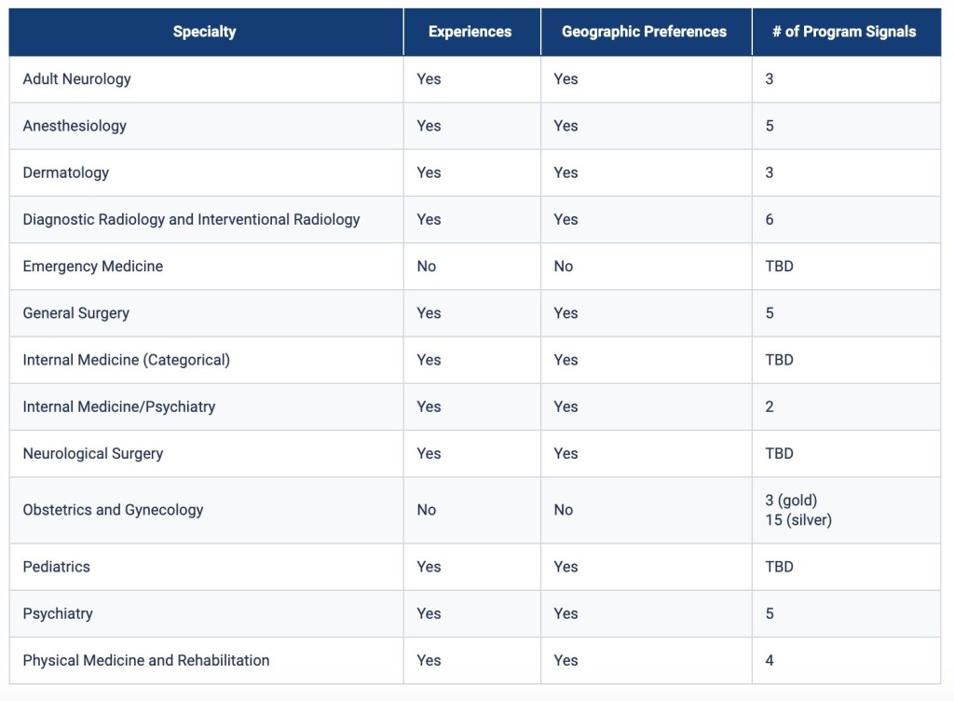This screenshot has width=954, height=701.
Task: Click Diagnostic Radiology and Interventional Radiology text
Action: [191, 220]
